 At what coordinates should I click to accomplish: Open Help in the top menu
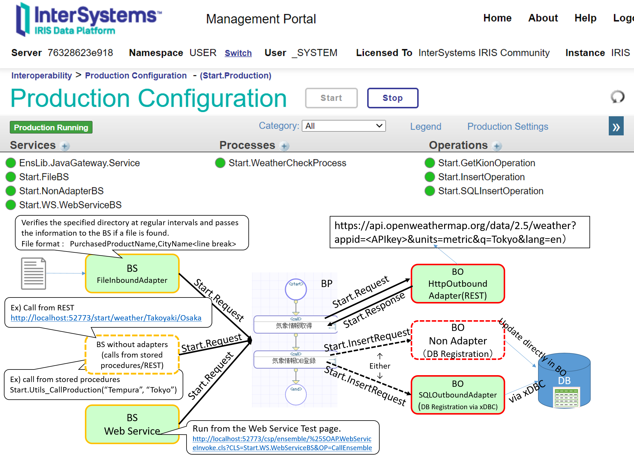coord(585,18)
